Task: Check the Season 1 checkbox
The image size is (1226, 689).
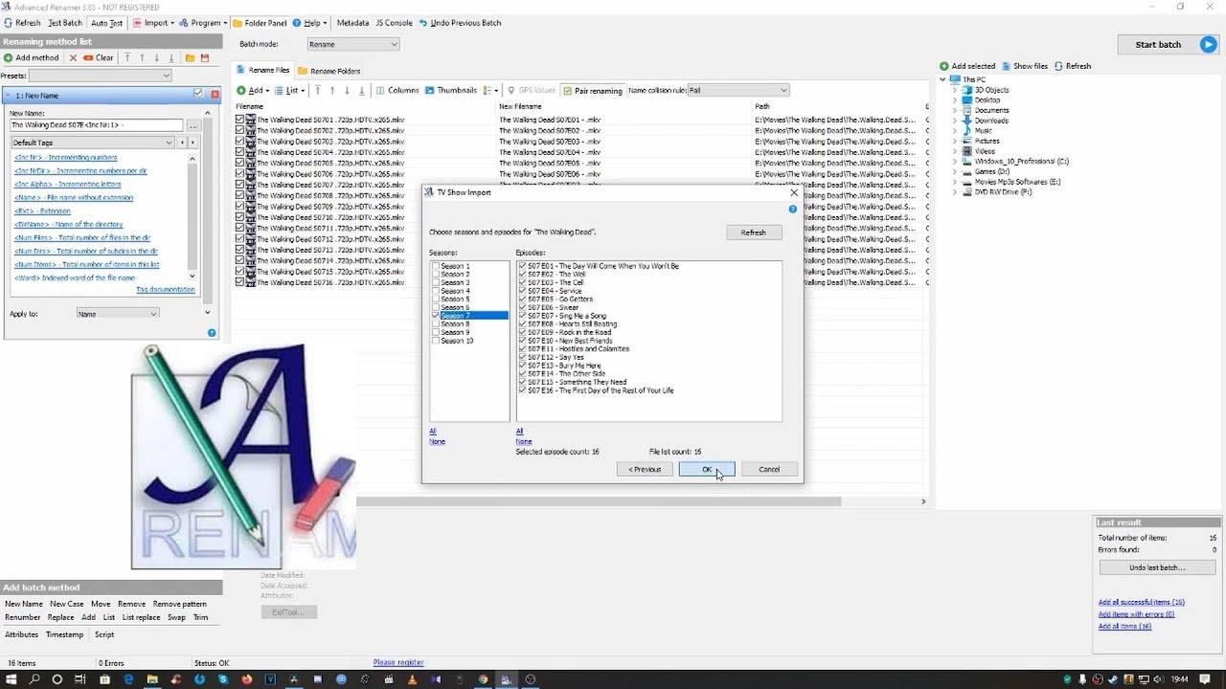Action: click(x=436, y=266)
